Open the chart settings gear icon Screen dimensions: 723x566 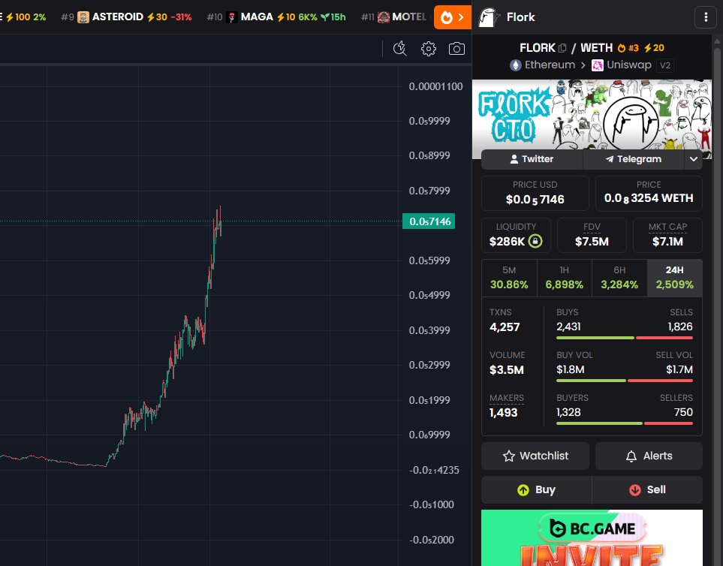[429, 48]
